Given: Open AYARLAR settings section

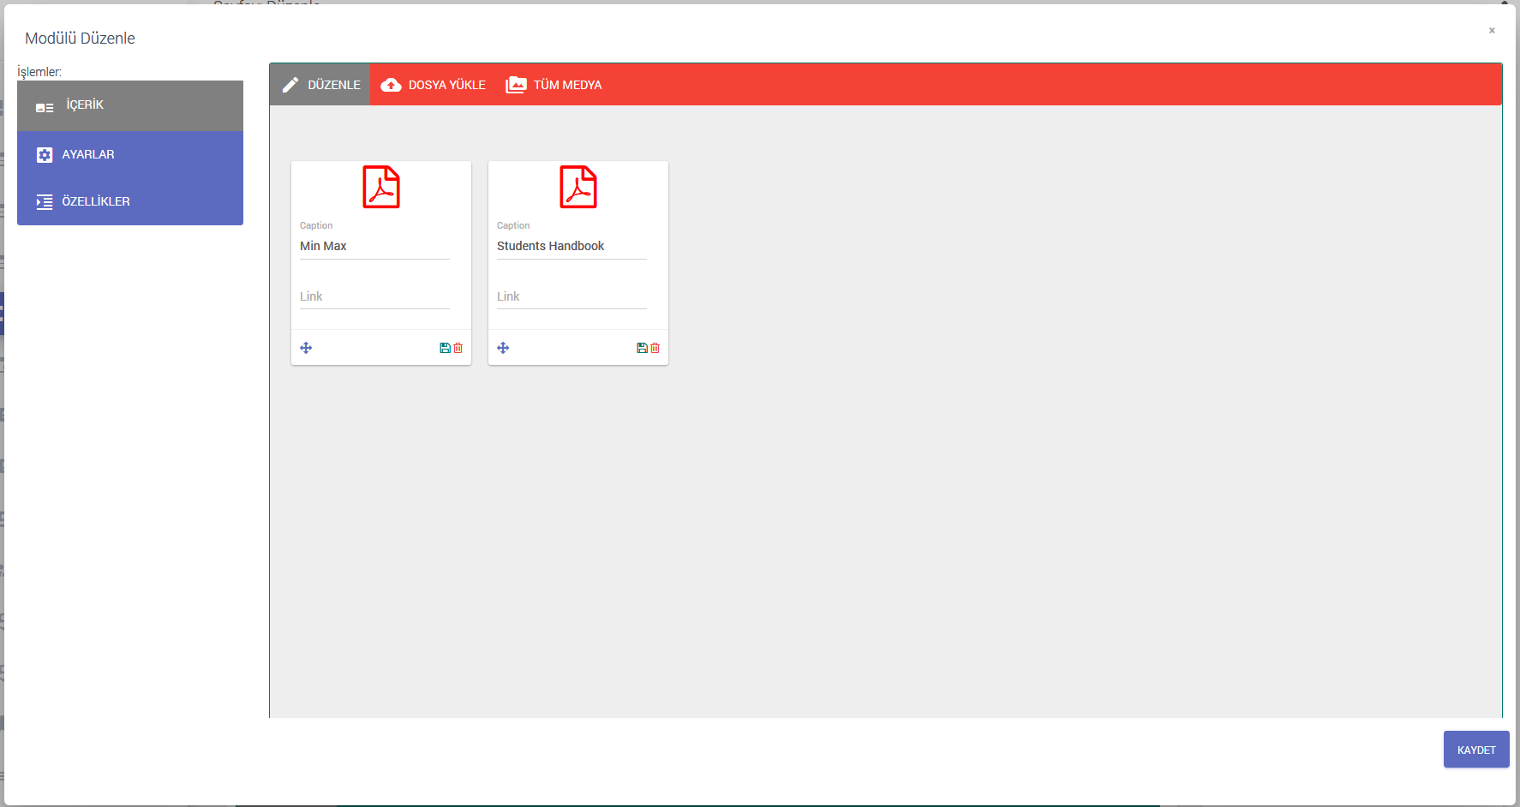Looking at the screenshot, I should pyautogui.click(x=130, y=154).
